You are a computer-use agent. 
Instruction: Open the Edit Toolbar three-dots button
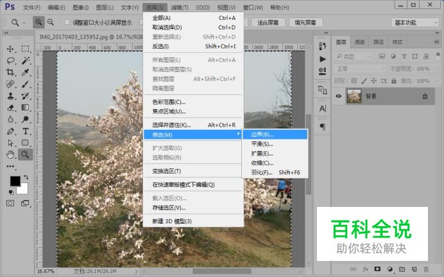[10, 166]
